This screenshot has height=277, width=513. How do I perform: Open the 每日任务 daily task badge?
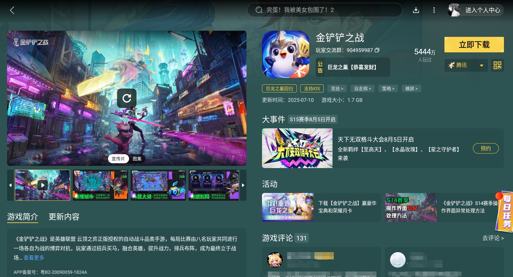click(505, 211)
